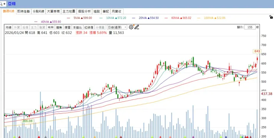
Task: Toggle the 撐壓 support resistance button
Action: (x=67, y=27)
